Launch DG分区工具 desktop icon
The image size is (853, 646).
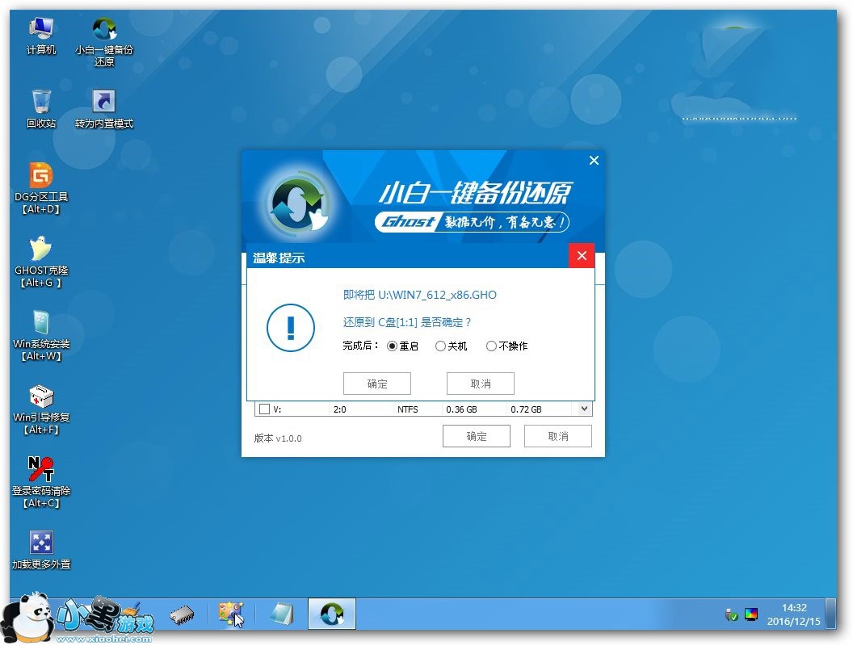(x=41, y=188)
